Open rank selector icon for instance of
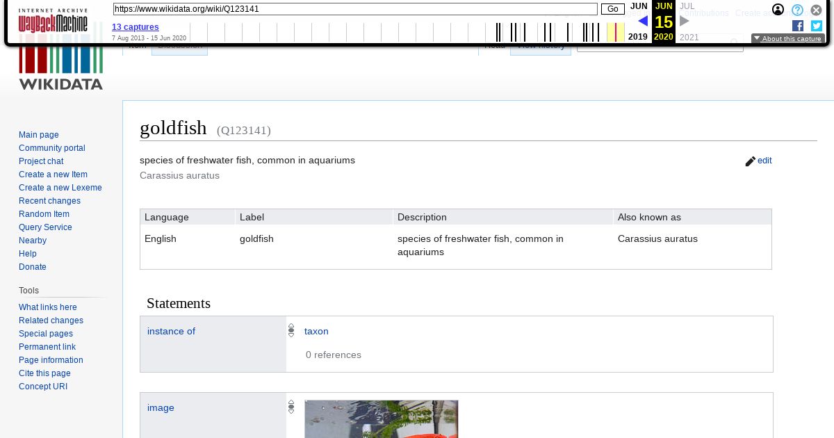 291,331
